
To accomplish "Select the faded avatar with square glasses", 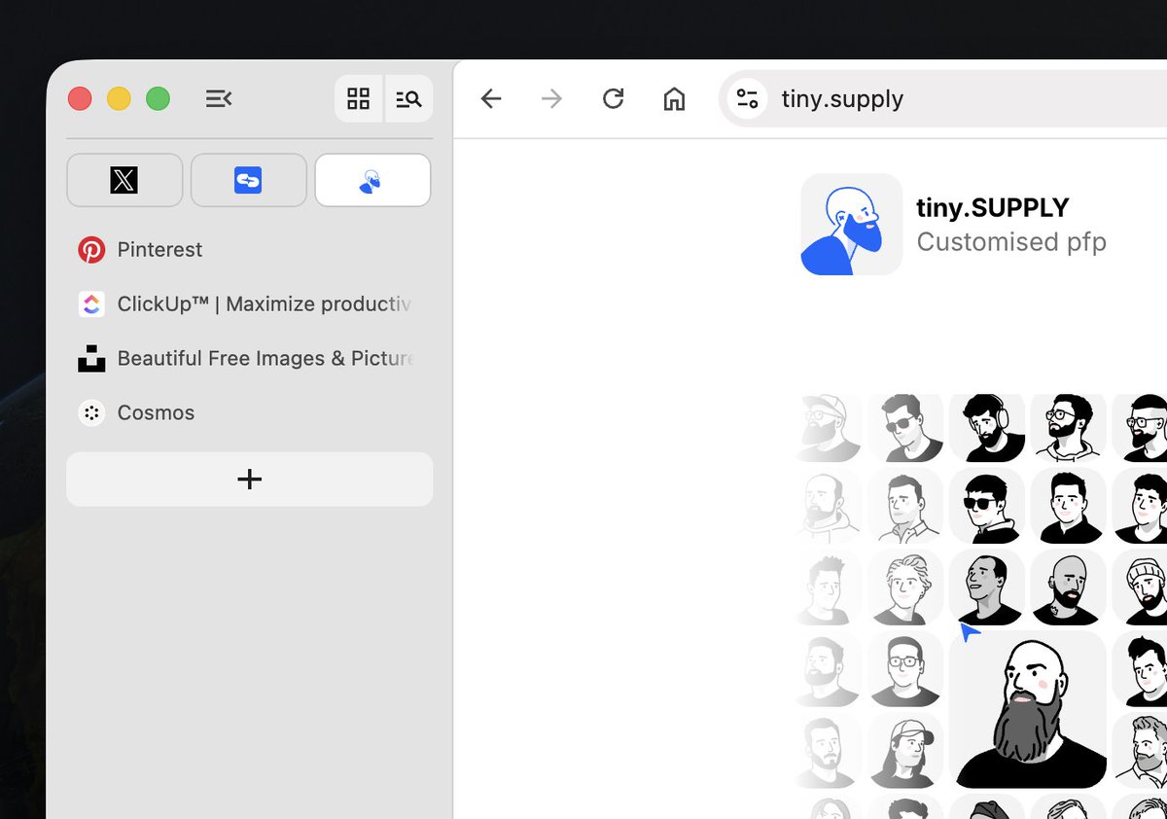I will pos(905,669).
